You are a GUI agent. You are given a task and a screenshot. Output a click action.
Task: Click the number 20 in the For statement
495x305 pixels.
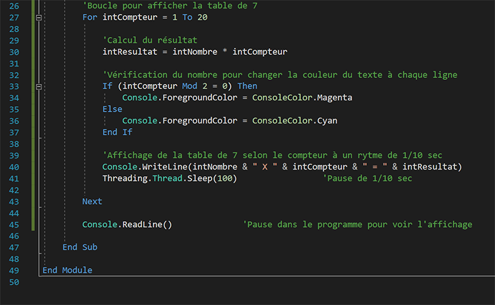click(x=203, y=17)
